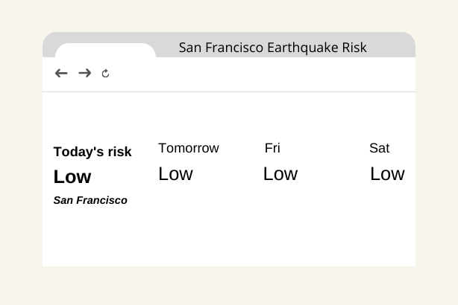
Task: Click the word San in the page title
Action: (190, 48)
